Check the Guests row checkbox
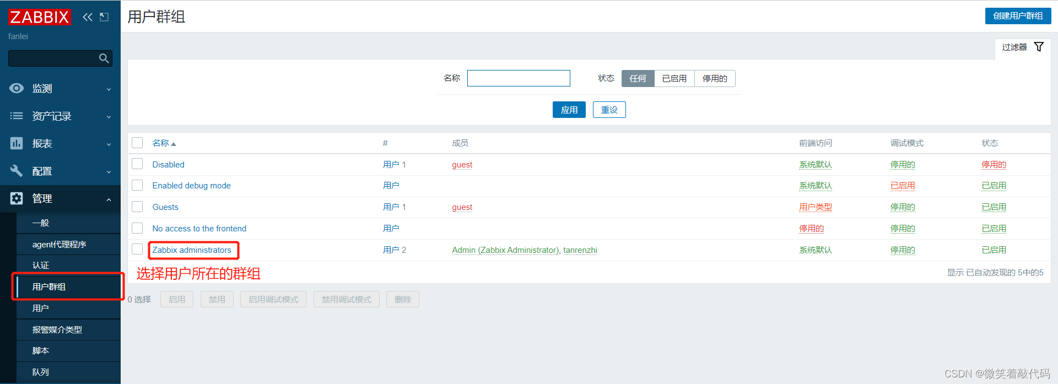The image size is (1058, 384). point(137,207)
